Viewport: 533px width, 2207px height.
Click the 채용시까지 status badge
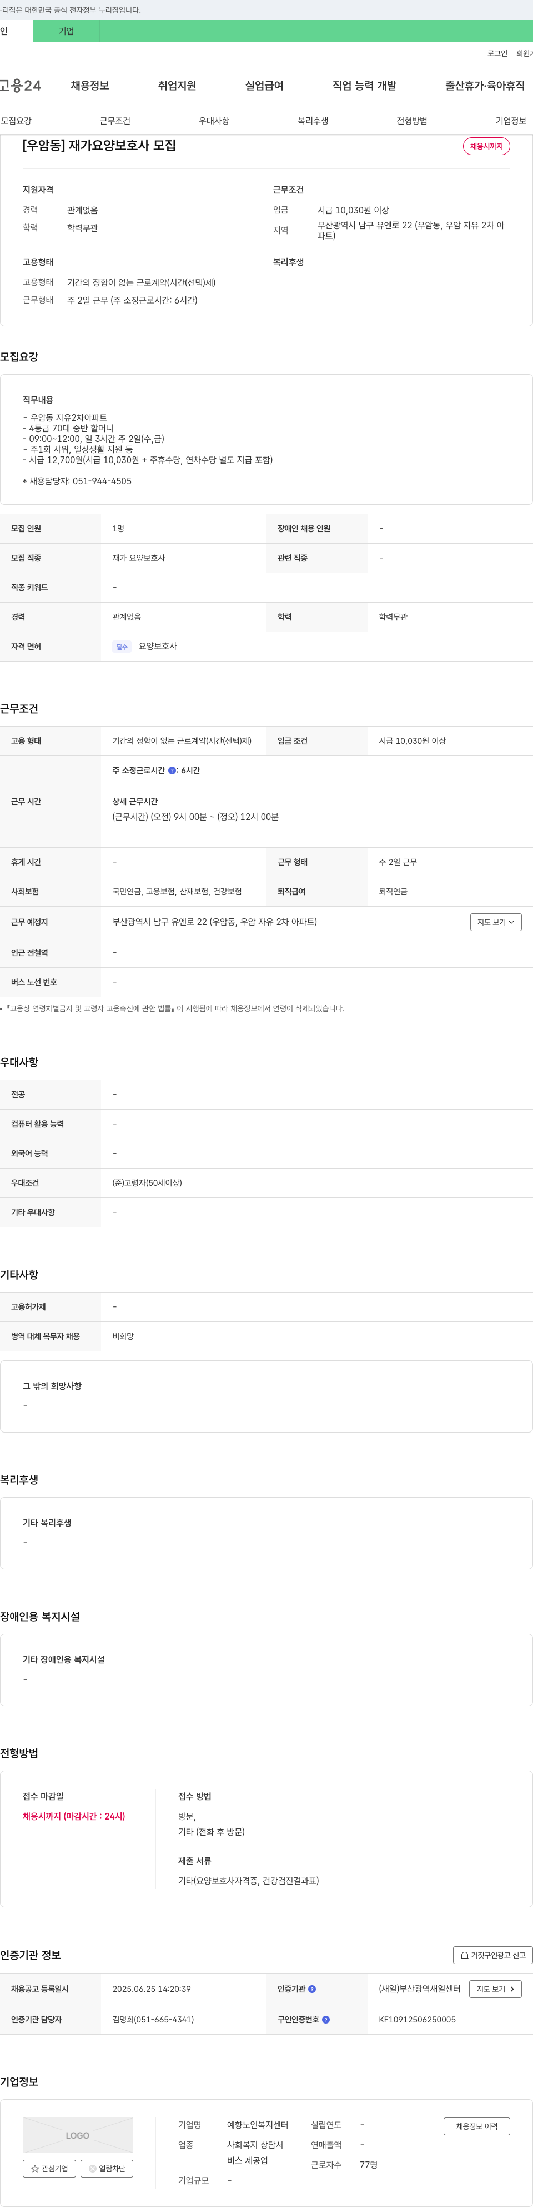487,147
